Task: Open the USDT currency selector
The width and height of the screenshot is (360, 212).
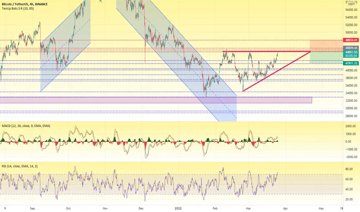Action: [x=351, y=4]
